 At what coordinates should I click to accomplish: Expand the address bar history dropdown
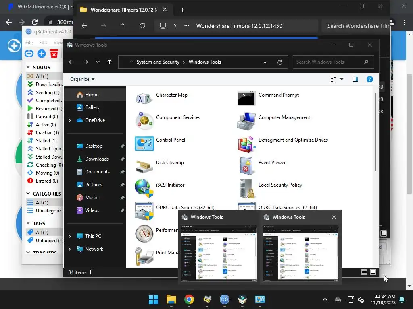(265, 62)
